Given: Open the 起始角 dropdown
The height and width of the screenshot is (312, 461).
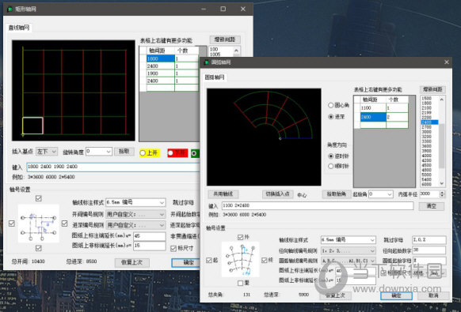Looking at the screenshot, I should pos(381,194).
